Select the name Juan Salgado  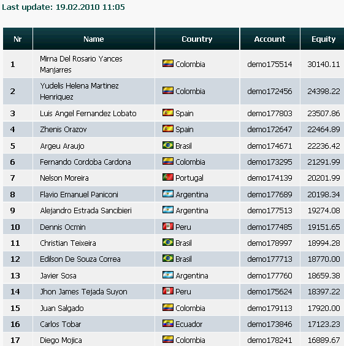tap(62, 308)
